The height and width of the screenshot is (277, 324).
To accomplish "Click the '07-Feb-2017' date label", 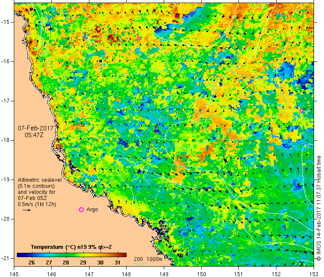I will 36,128.
